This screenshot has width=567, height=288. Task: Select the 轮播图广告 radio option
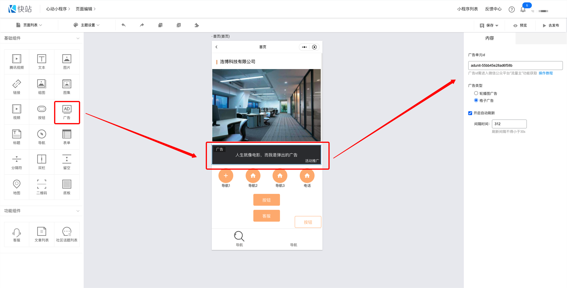point(476,93)
